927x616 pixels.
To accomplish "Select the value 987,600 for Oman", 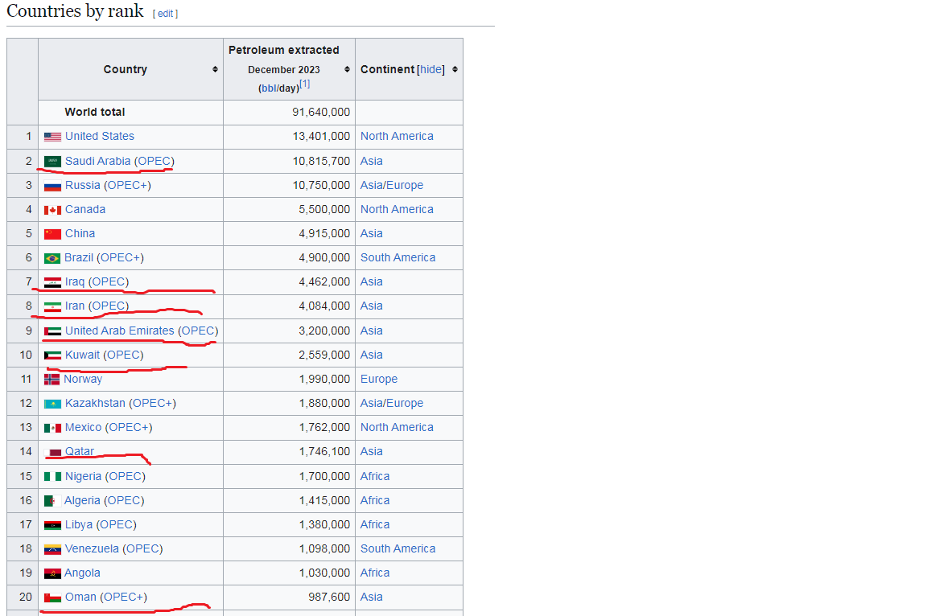I will pyautogui.click(x=328, y=598).
